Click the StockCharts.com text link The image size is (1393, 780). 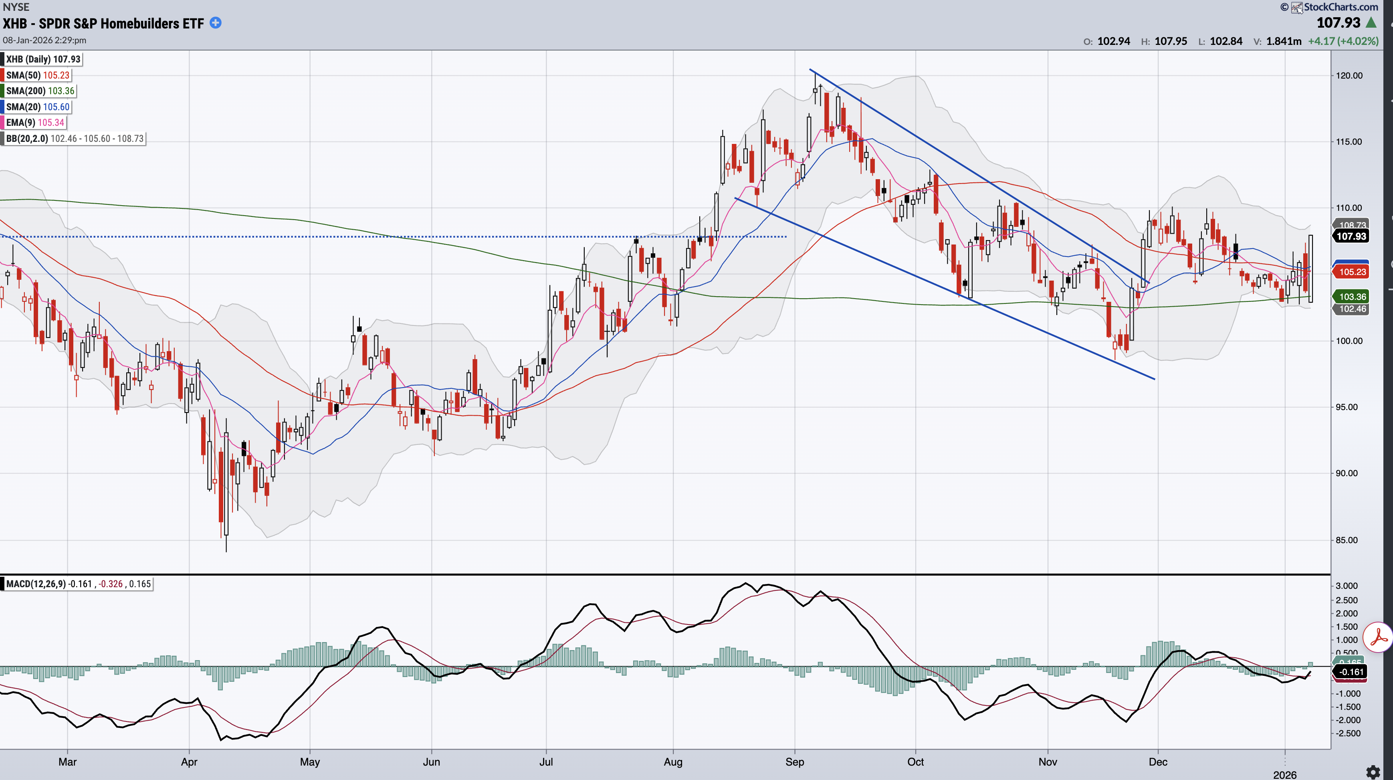(x=1341, y=7)
